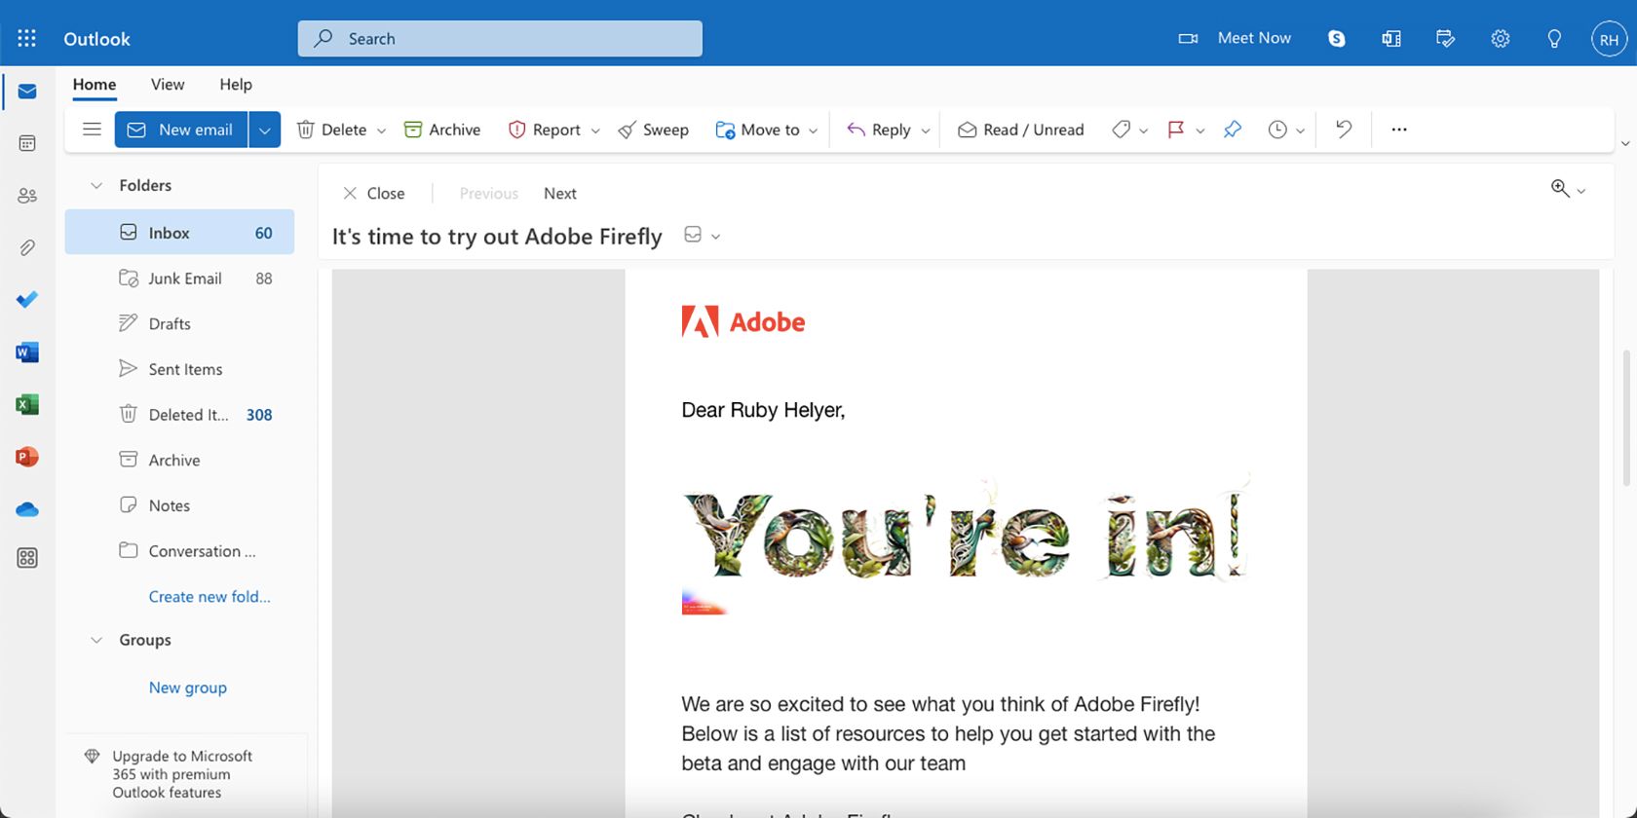Expand New email dropdown arrow
The image size is (1637, 818).
point(264,130)
